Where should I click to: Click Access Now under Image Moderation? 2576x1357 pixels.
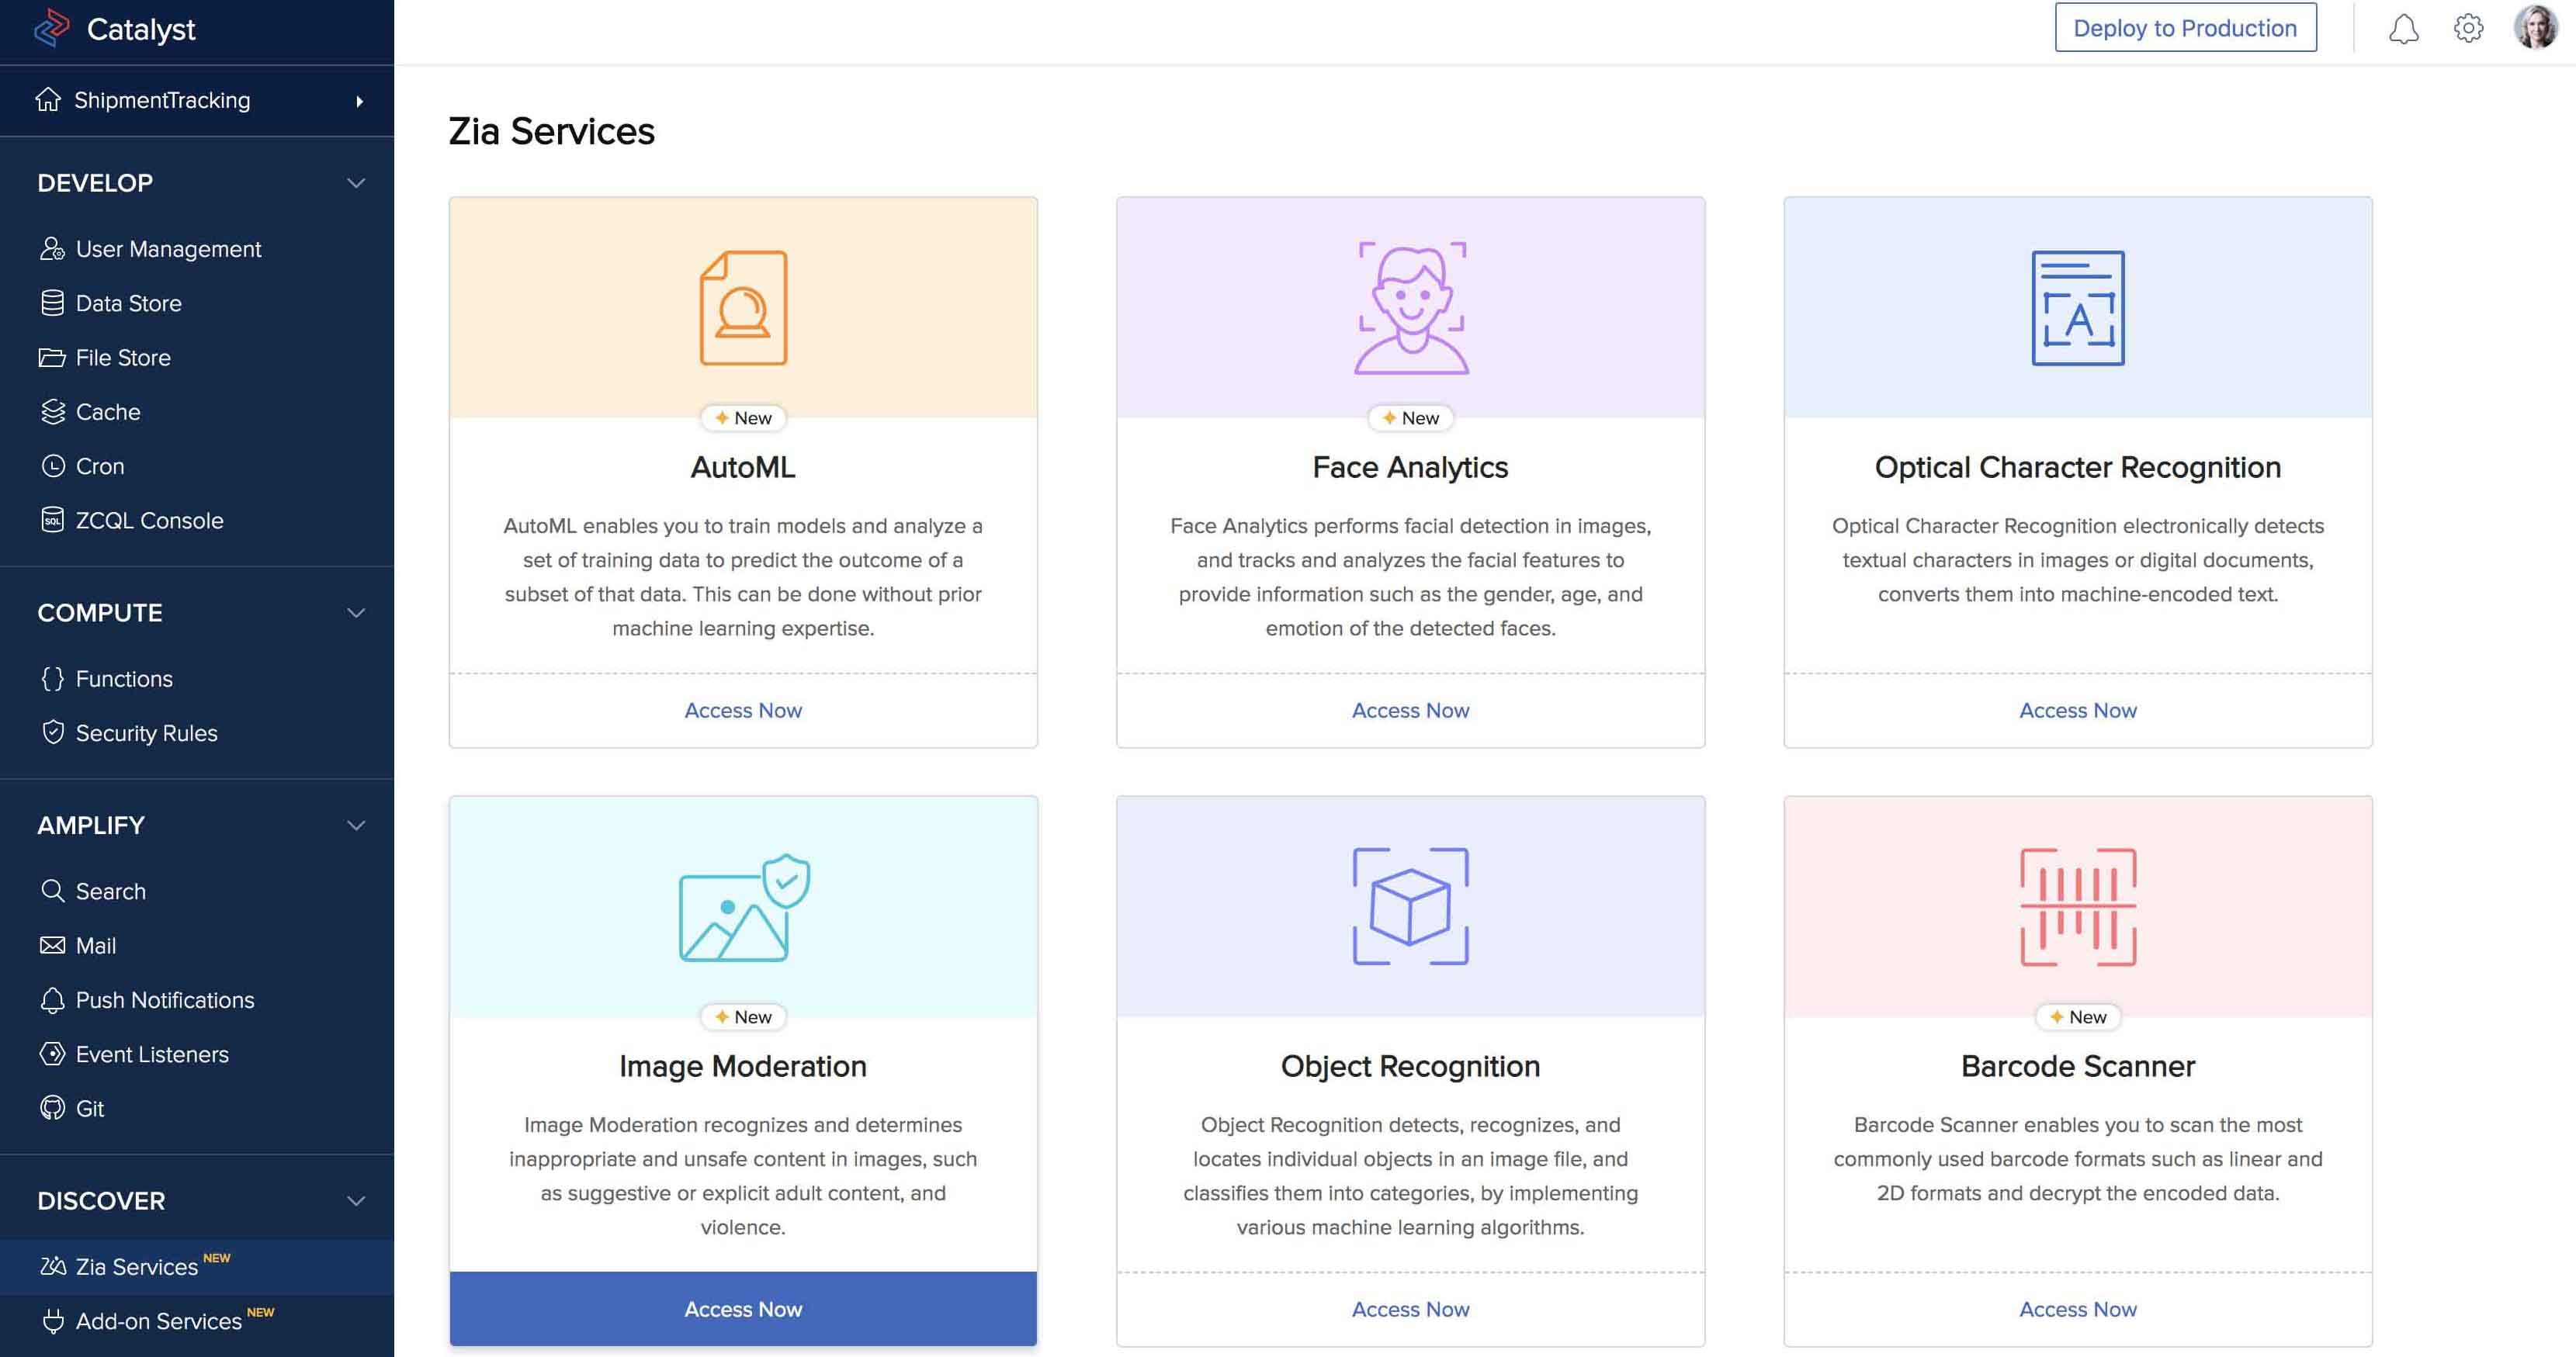(743, 1309)
